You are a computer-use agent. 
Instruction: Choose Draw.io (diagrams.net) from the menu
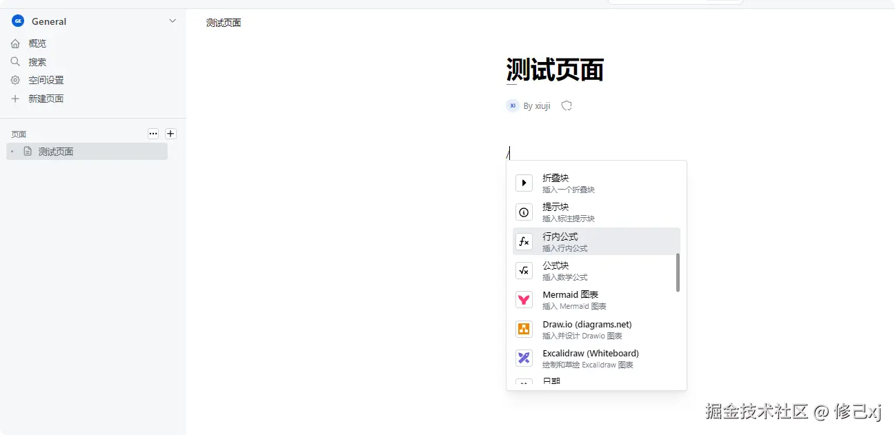pyautogui.click(x=596, y=330)
